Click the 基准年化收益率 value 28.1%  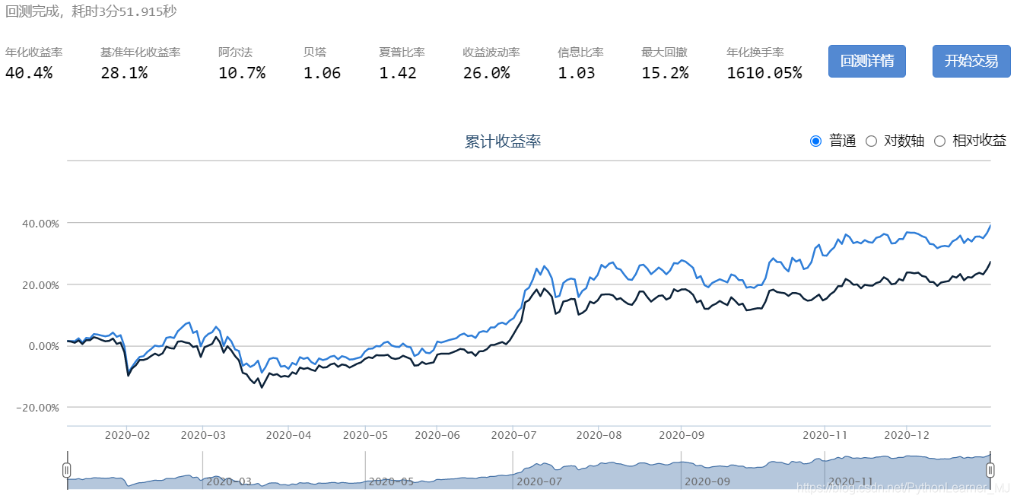tap(124, 73)
